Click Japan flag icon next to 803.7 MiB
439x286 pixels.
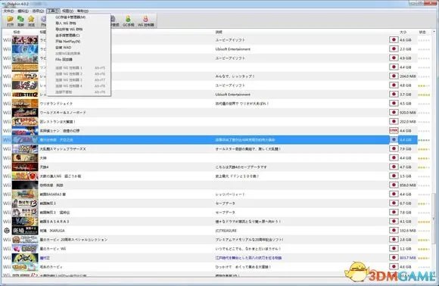pos(394,257)
